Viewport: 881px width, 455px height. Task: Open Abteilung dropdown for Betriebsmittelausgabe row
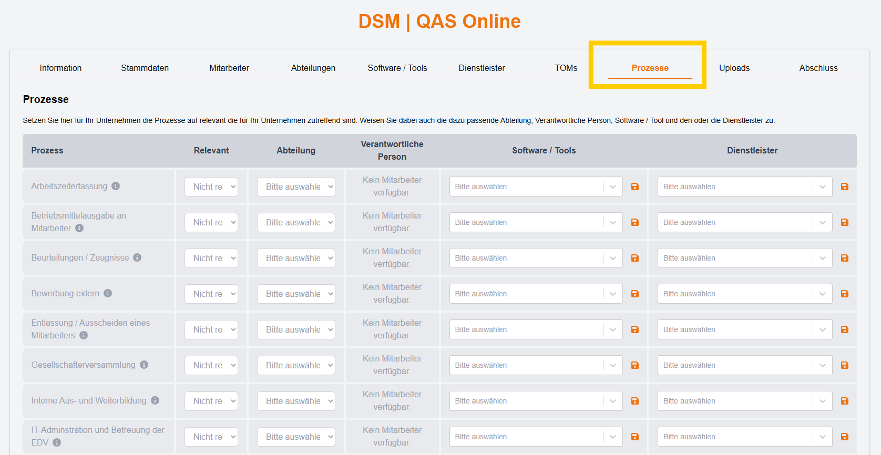click(296, 222)
